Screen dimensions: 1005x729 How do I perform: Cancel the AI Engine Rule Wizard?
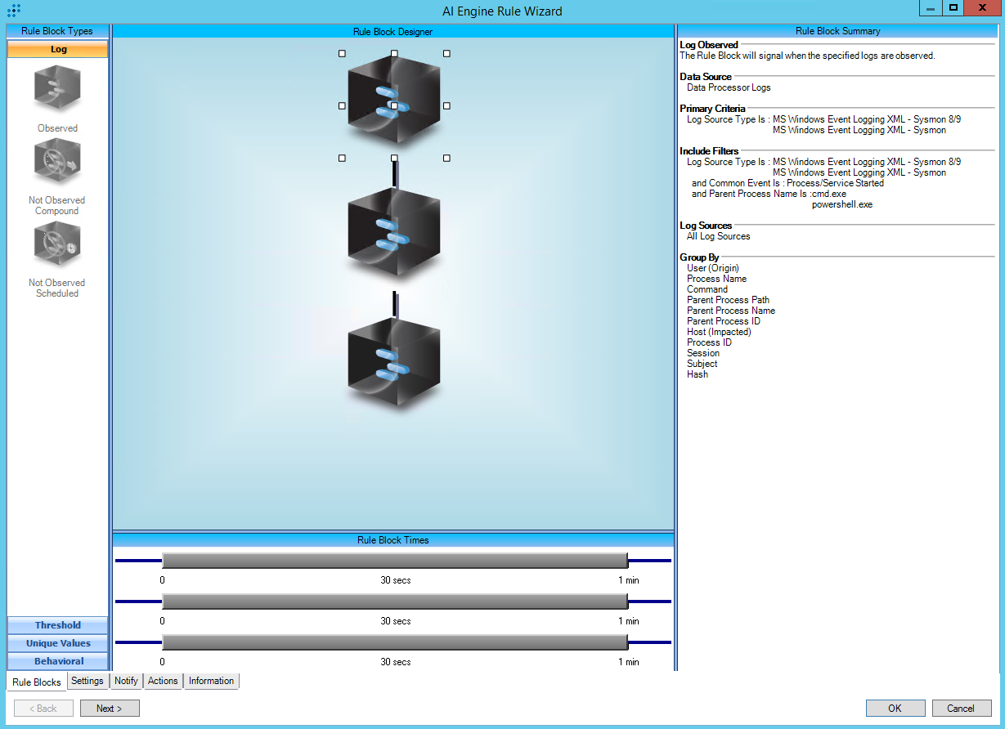point(961,709)
